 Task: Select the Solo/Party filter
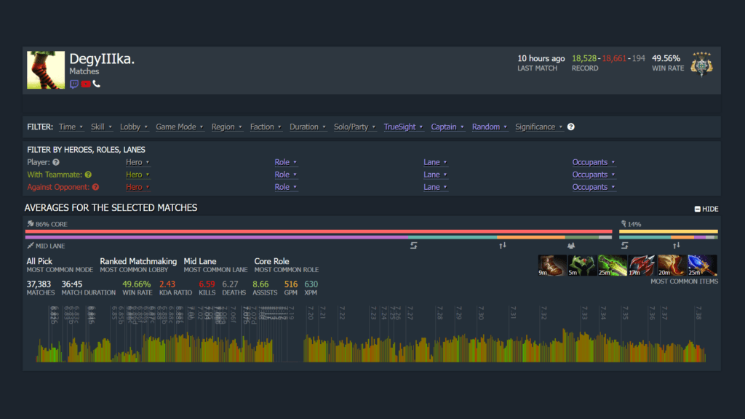(354, 127)
